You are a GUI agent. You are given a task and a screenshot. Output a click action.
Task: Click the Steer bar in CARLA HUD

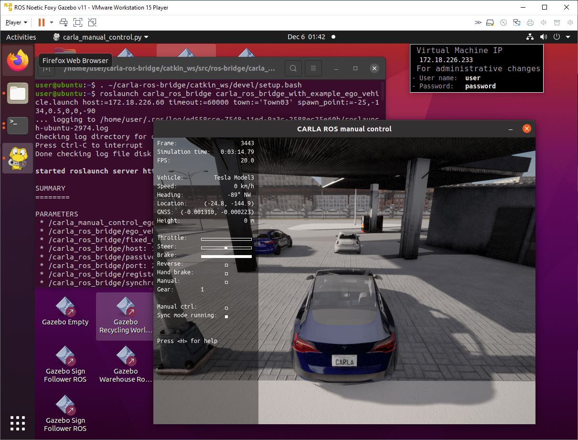pyautogui.click(x=226, y=248)
